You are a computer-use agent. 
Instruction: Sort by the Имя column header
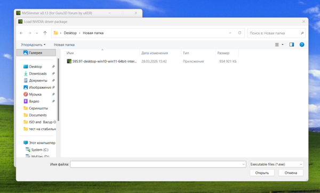[x=70, y=53]
